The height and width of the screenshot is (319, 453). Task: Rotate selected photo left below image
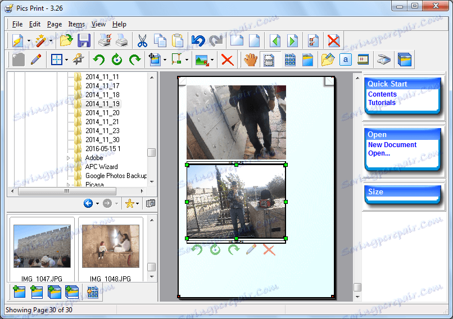[x=197, y=249]
